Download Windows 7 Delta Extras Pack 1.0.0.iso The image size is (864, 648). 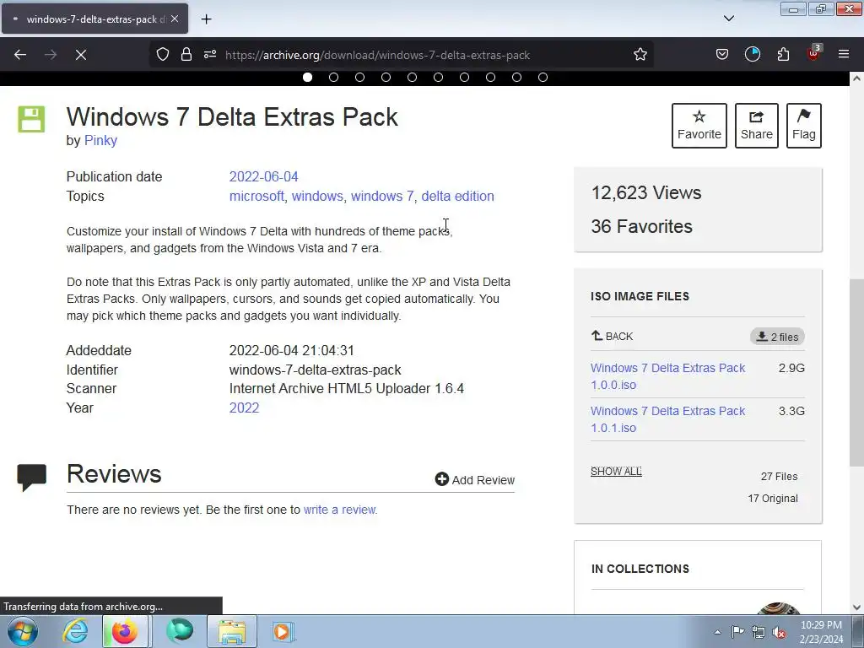tap(668, 376)
